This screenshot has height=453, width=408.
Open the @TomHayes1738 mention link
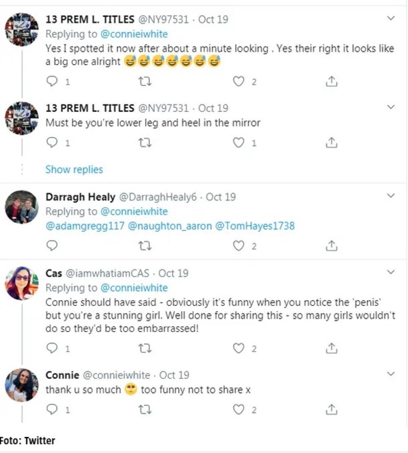click(x=254, y=226)
